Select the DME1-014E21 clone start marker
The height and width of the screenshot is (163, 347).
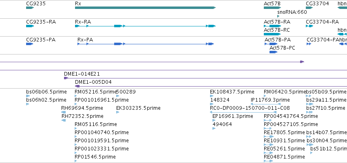click(x=66, y=78)
